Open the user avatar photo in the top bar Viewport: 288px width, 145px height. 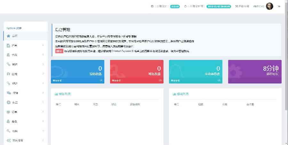[269, 6]
